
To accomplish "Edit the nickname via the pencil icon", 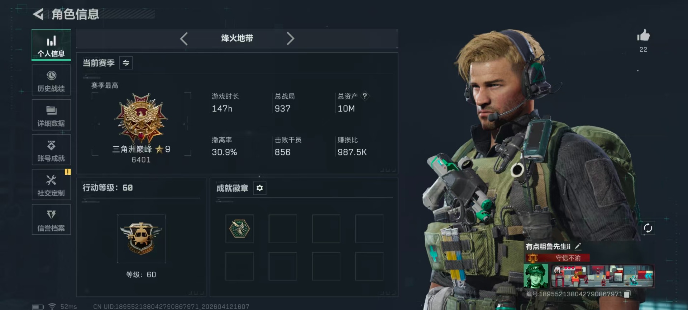I will [x=578, y=246].
